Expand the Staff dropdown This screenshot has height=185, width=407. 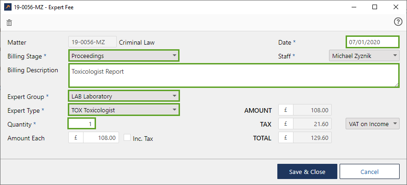click(364, 56)
